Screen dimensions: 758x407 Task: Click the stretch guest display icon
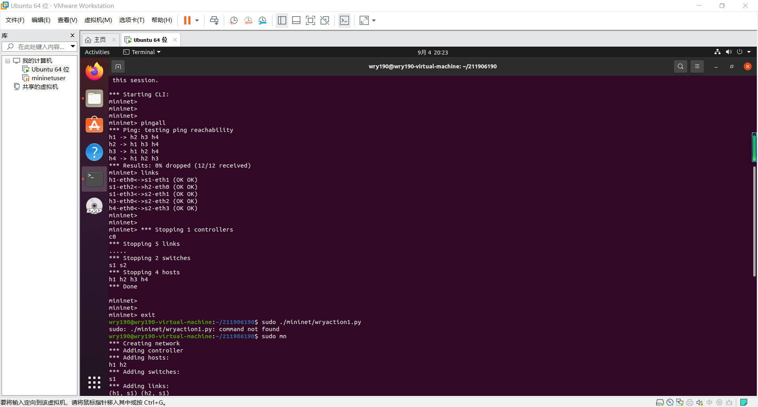tap(364, 21)
